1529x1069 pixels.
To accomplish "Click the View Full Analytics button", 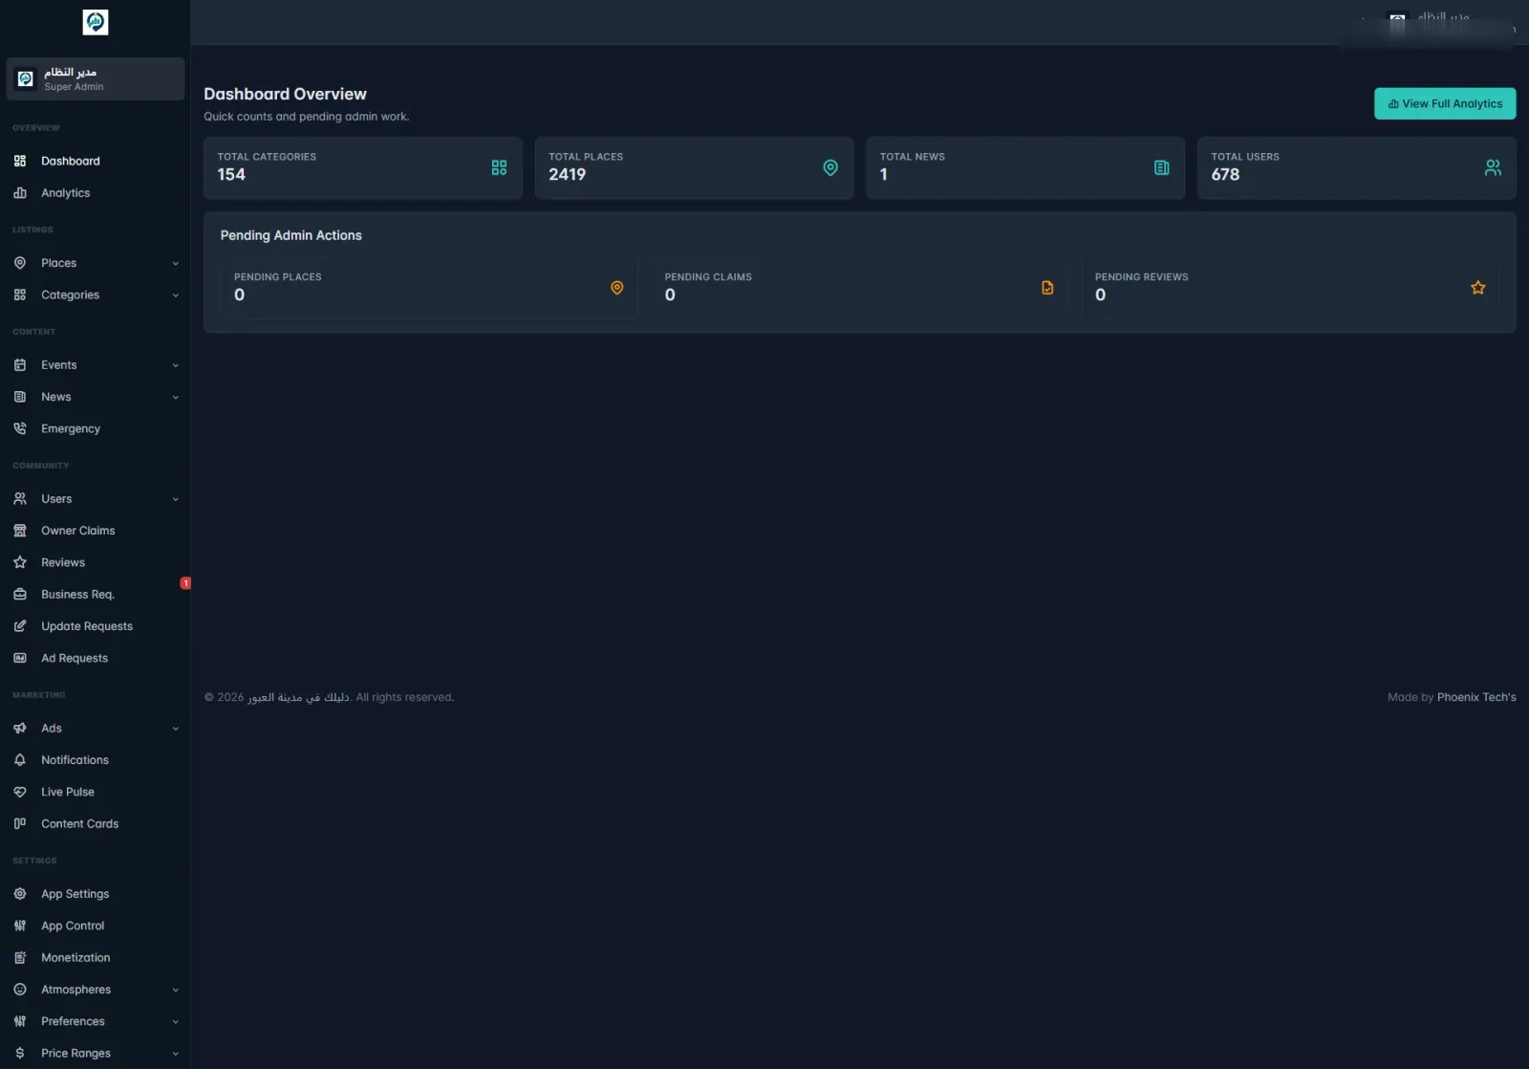I will pos(1445,103).
